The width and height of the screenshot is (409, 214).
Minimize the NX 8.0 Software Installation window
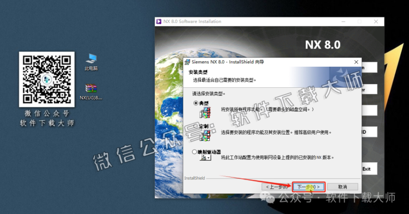[x=343, y=22]
